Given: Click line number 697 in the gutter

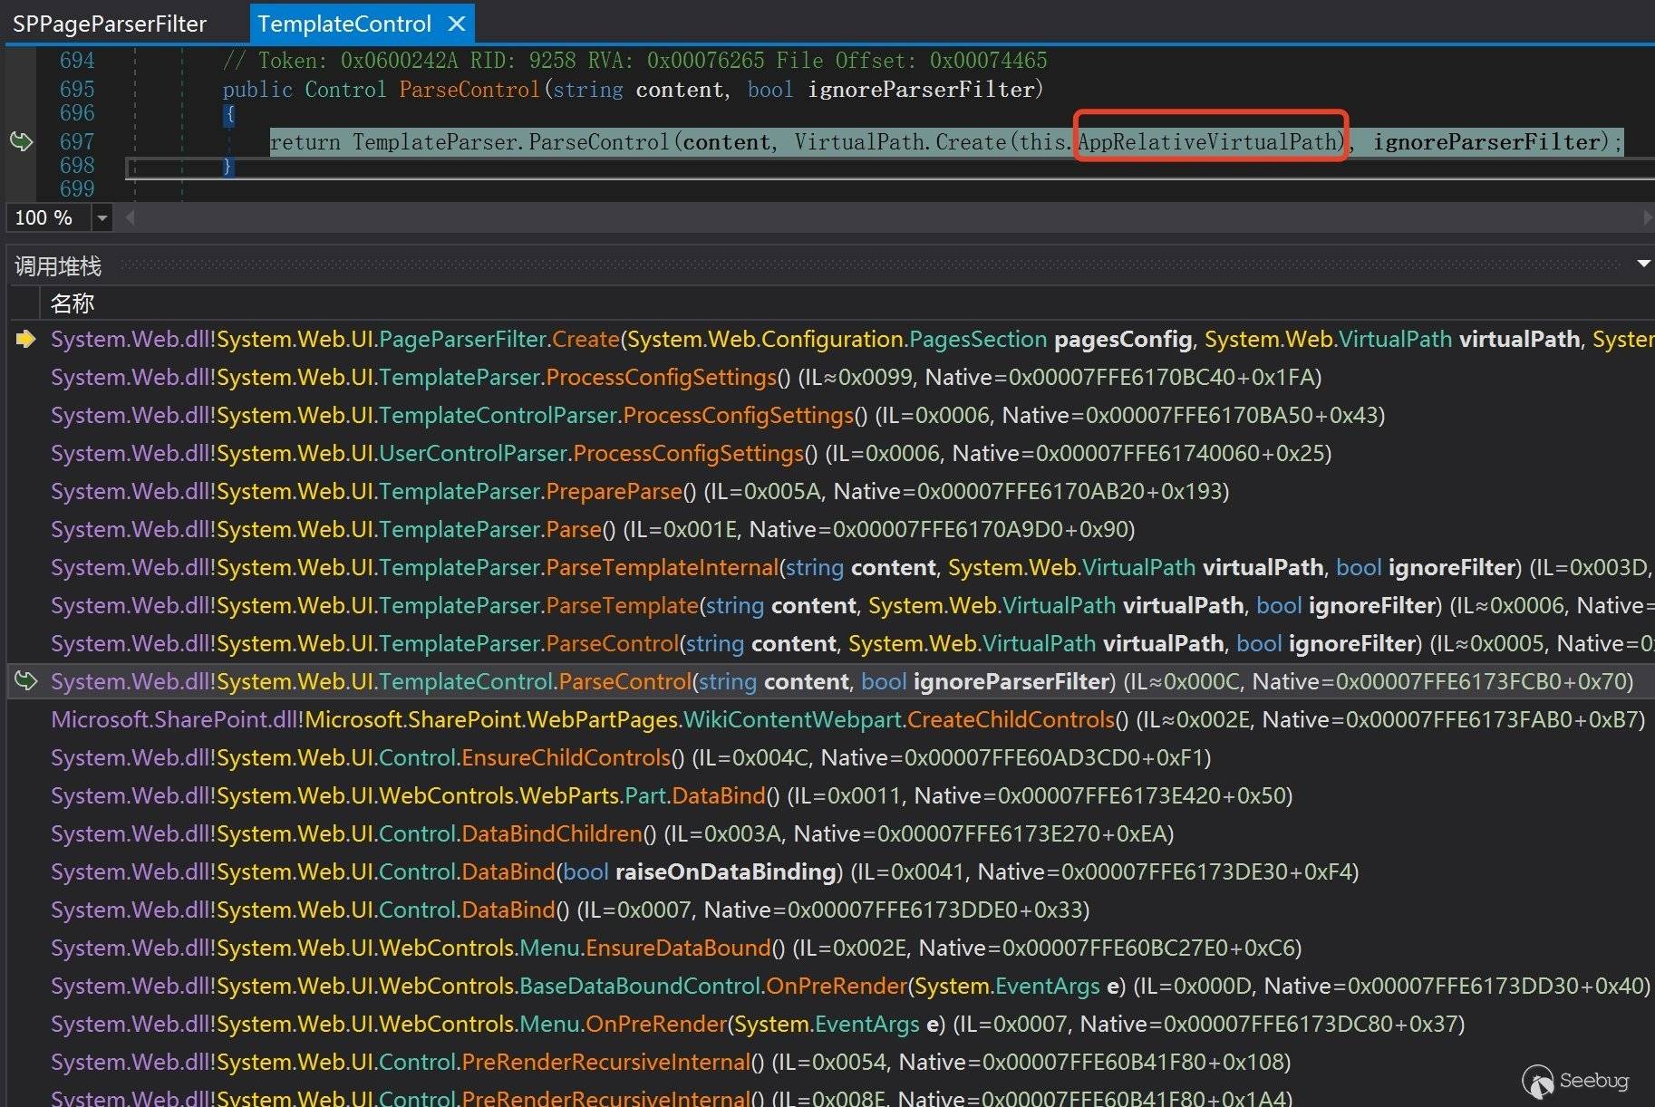Looking at the screenshot, I should [x=76, y=141].
